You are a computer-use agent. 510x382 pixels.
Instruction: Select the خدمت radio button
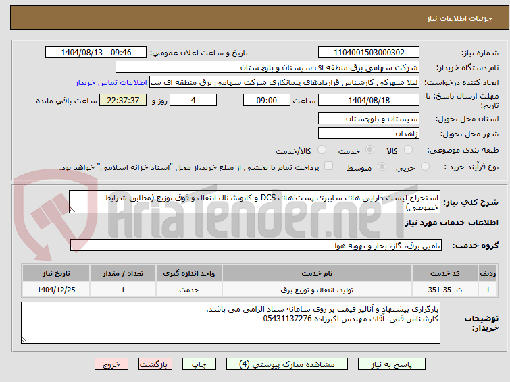(369, 150)
